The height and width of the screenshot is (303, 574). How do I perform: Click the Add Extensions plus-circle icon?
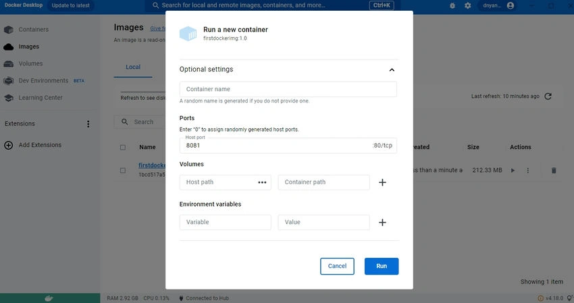8,145
